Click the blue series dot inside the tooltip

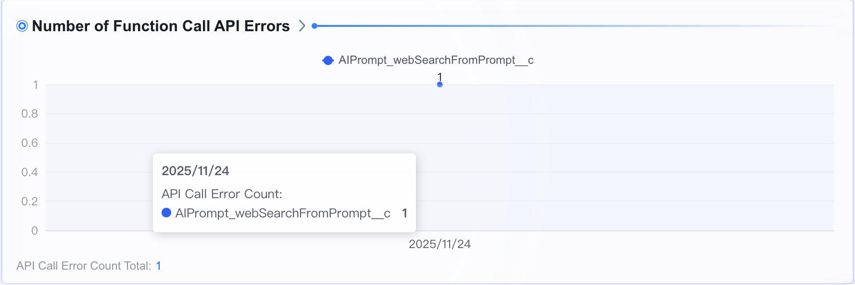166,213
